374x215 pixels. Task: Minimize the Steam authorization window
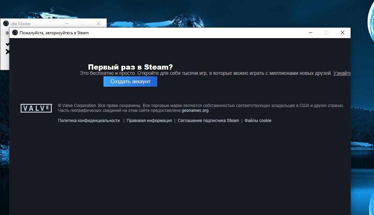coord(310,33)
